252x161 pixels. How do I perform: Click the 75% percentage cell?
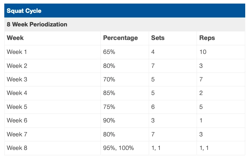pos(109,107)
